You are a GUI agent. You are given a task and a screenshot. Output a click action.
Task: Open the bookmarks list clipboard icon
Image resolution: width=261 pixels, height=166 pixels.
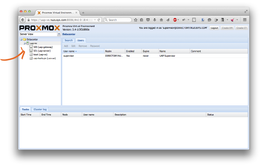coord(141,20)
